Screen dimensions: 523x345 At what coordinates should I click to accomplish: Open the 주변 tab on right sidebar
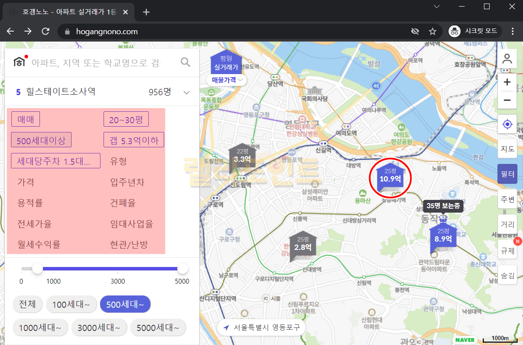507,199
